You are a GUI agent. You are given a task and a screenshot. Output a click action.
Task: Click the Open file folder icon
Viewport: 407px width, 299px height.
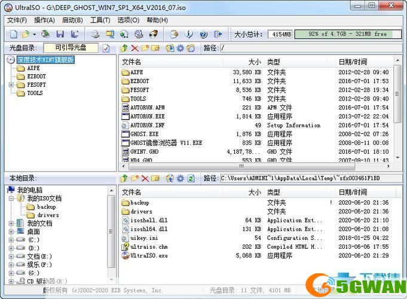tap(26, 34)
